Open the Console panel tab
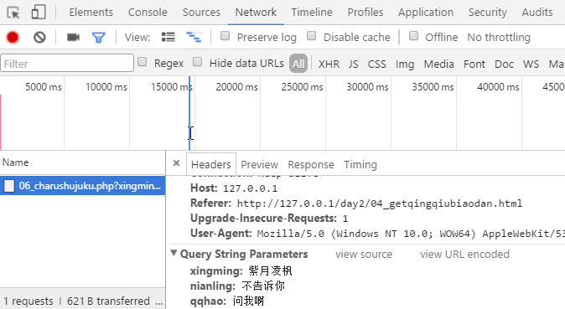The image size is (565, 309). click(148, 13)
